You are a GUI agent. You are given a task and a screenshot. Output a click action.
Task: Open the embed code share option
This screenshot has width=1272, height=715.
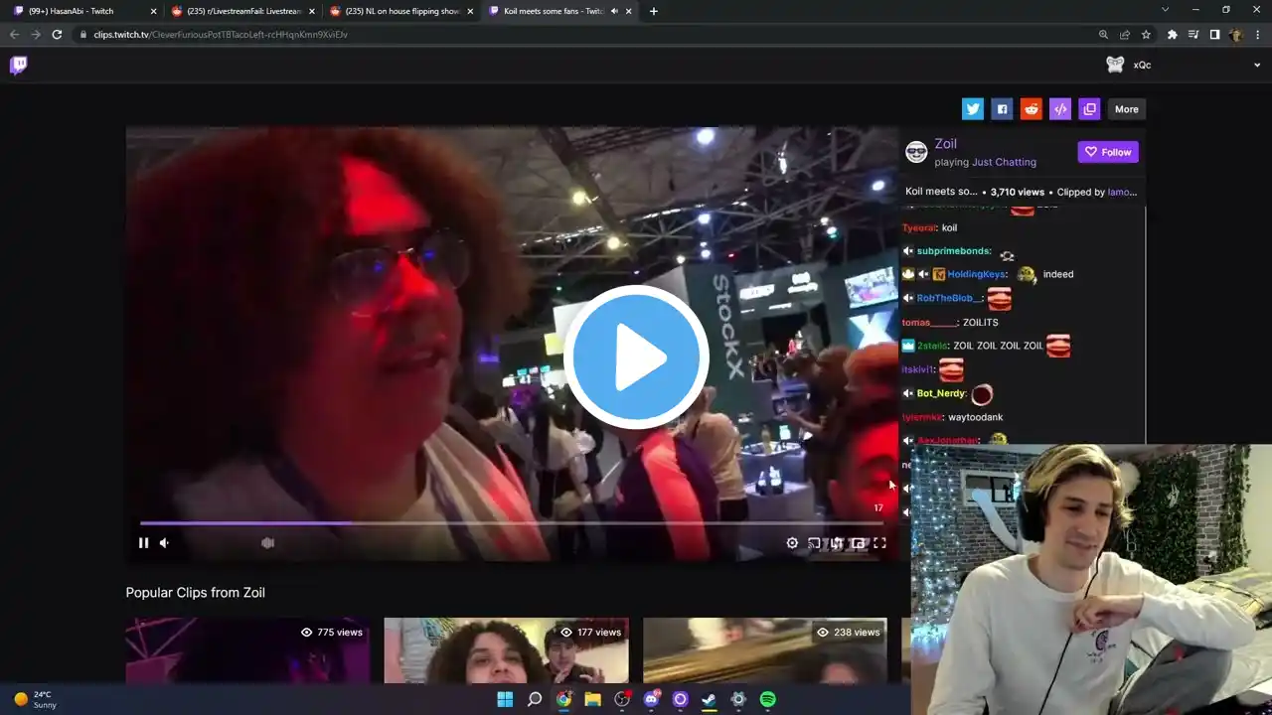click(x=1060, y=109)
